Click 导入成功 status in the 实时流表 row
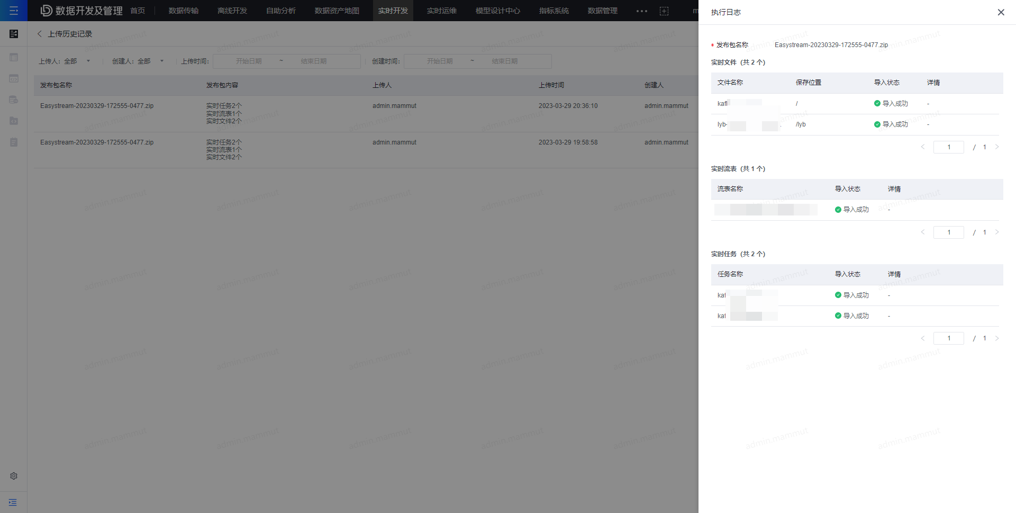This screenshot has height=513, width=1016. coord(852,210)
